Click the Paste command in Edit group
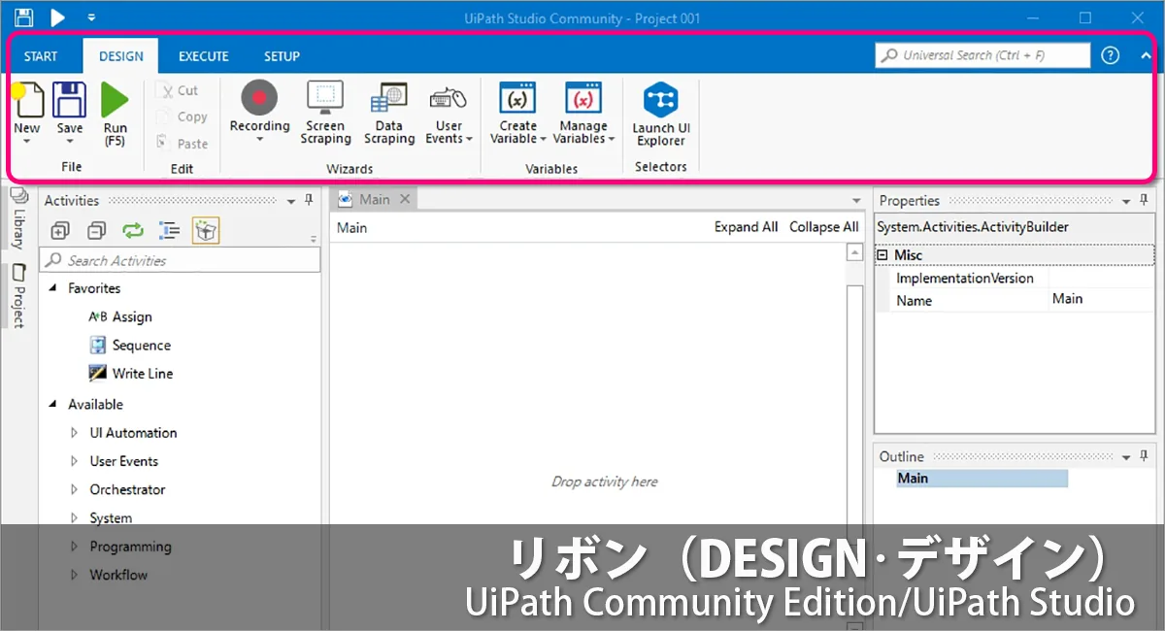Screen dimensions: 1165x631 click(x=182, y=144)
